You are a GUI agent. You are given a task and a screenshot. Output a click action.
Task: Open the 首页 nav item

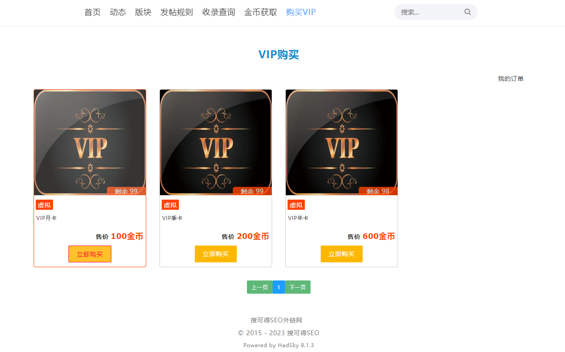click(92, 12)
